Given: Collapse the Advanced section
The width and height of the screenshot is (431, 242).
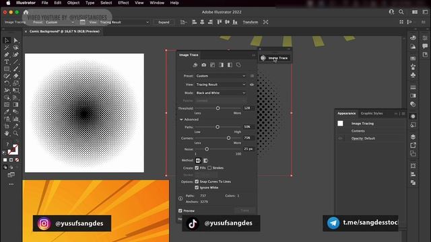Looking at the screenshot, I should (x=181, y=120).
